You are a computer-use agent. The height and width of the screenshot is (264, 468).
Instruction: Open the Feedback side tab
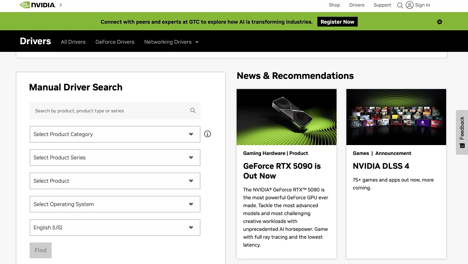(x=462, y=132)
